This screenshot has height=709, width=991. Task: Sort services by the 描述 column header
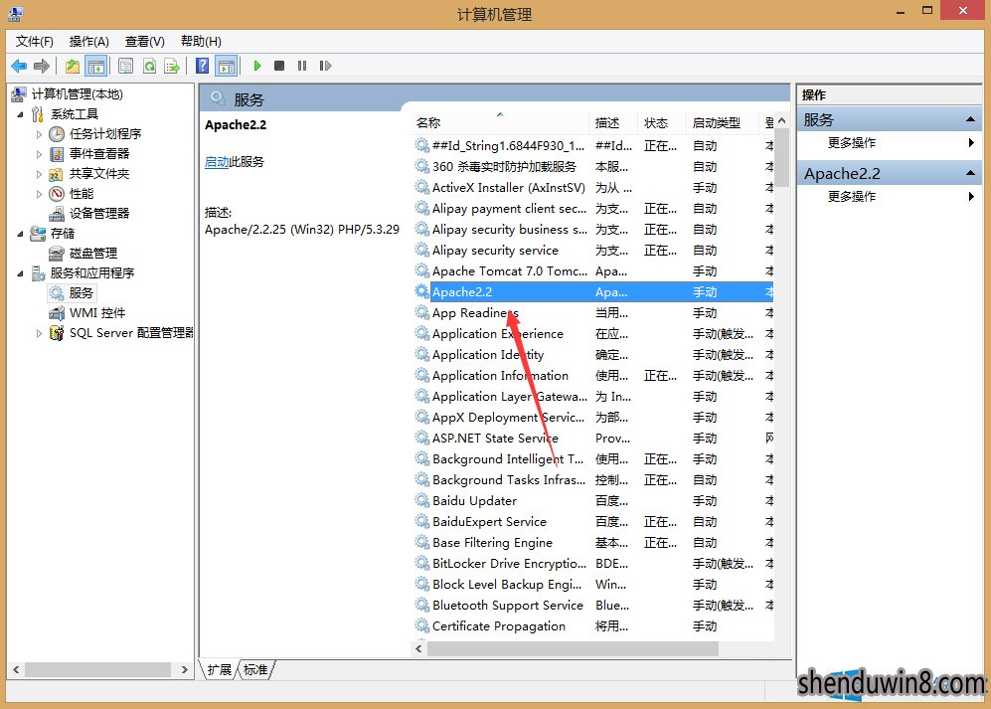coord(615,122)
